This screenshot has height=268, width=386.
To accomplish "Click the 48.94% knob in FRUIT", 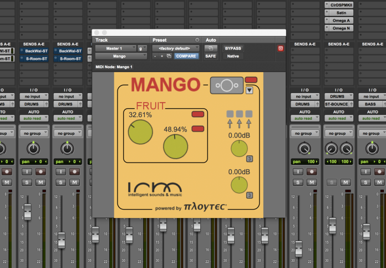I will pos(175,146).
